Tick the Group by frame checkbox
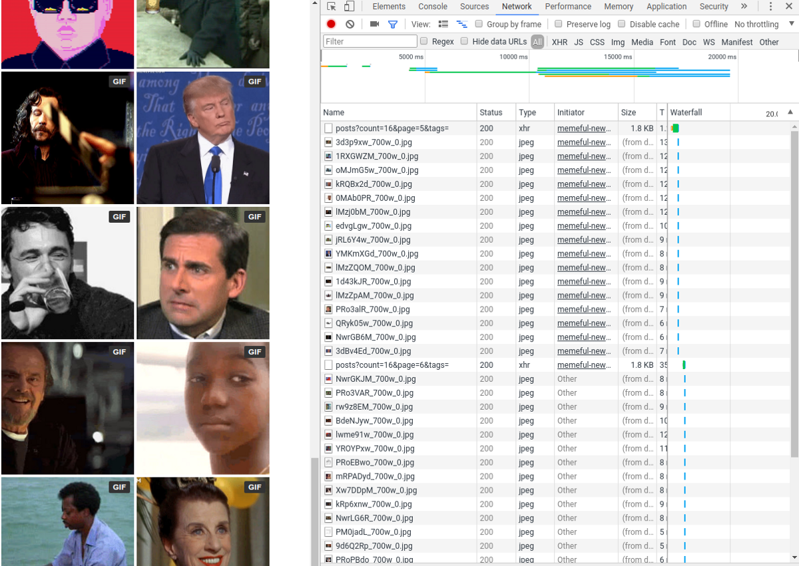The width and height of the screenshot is (799, 566). pos(479,24)
